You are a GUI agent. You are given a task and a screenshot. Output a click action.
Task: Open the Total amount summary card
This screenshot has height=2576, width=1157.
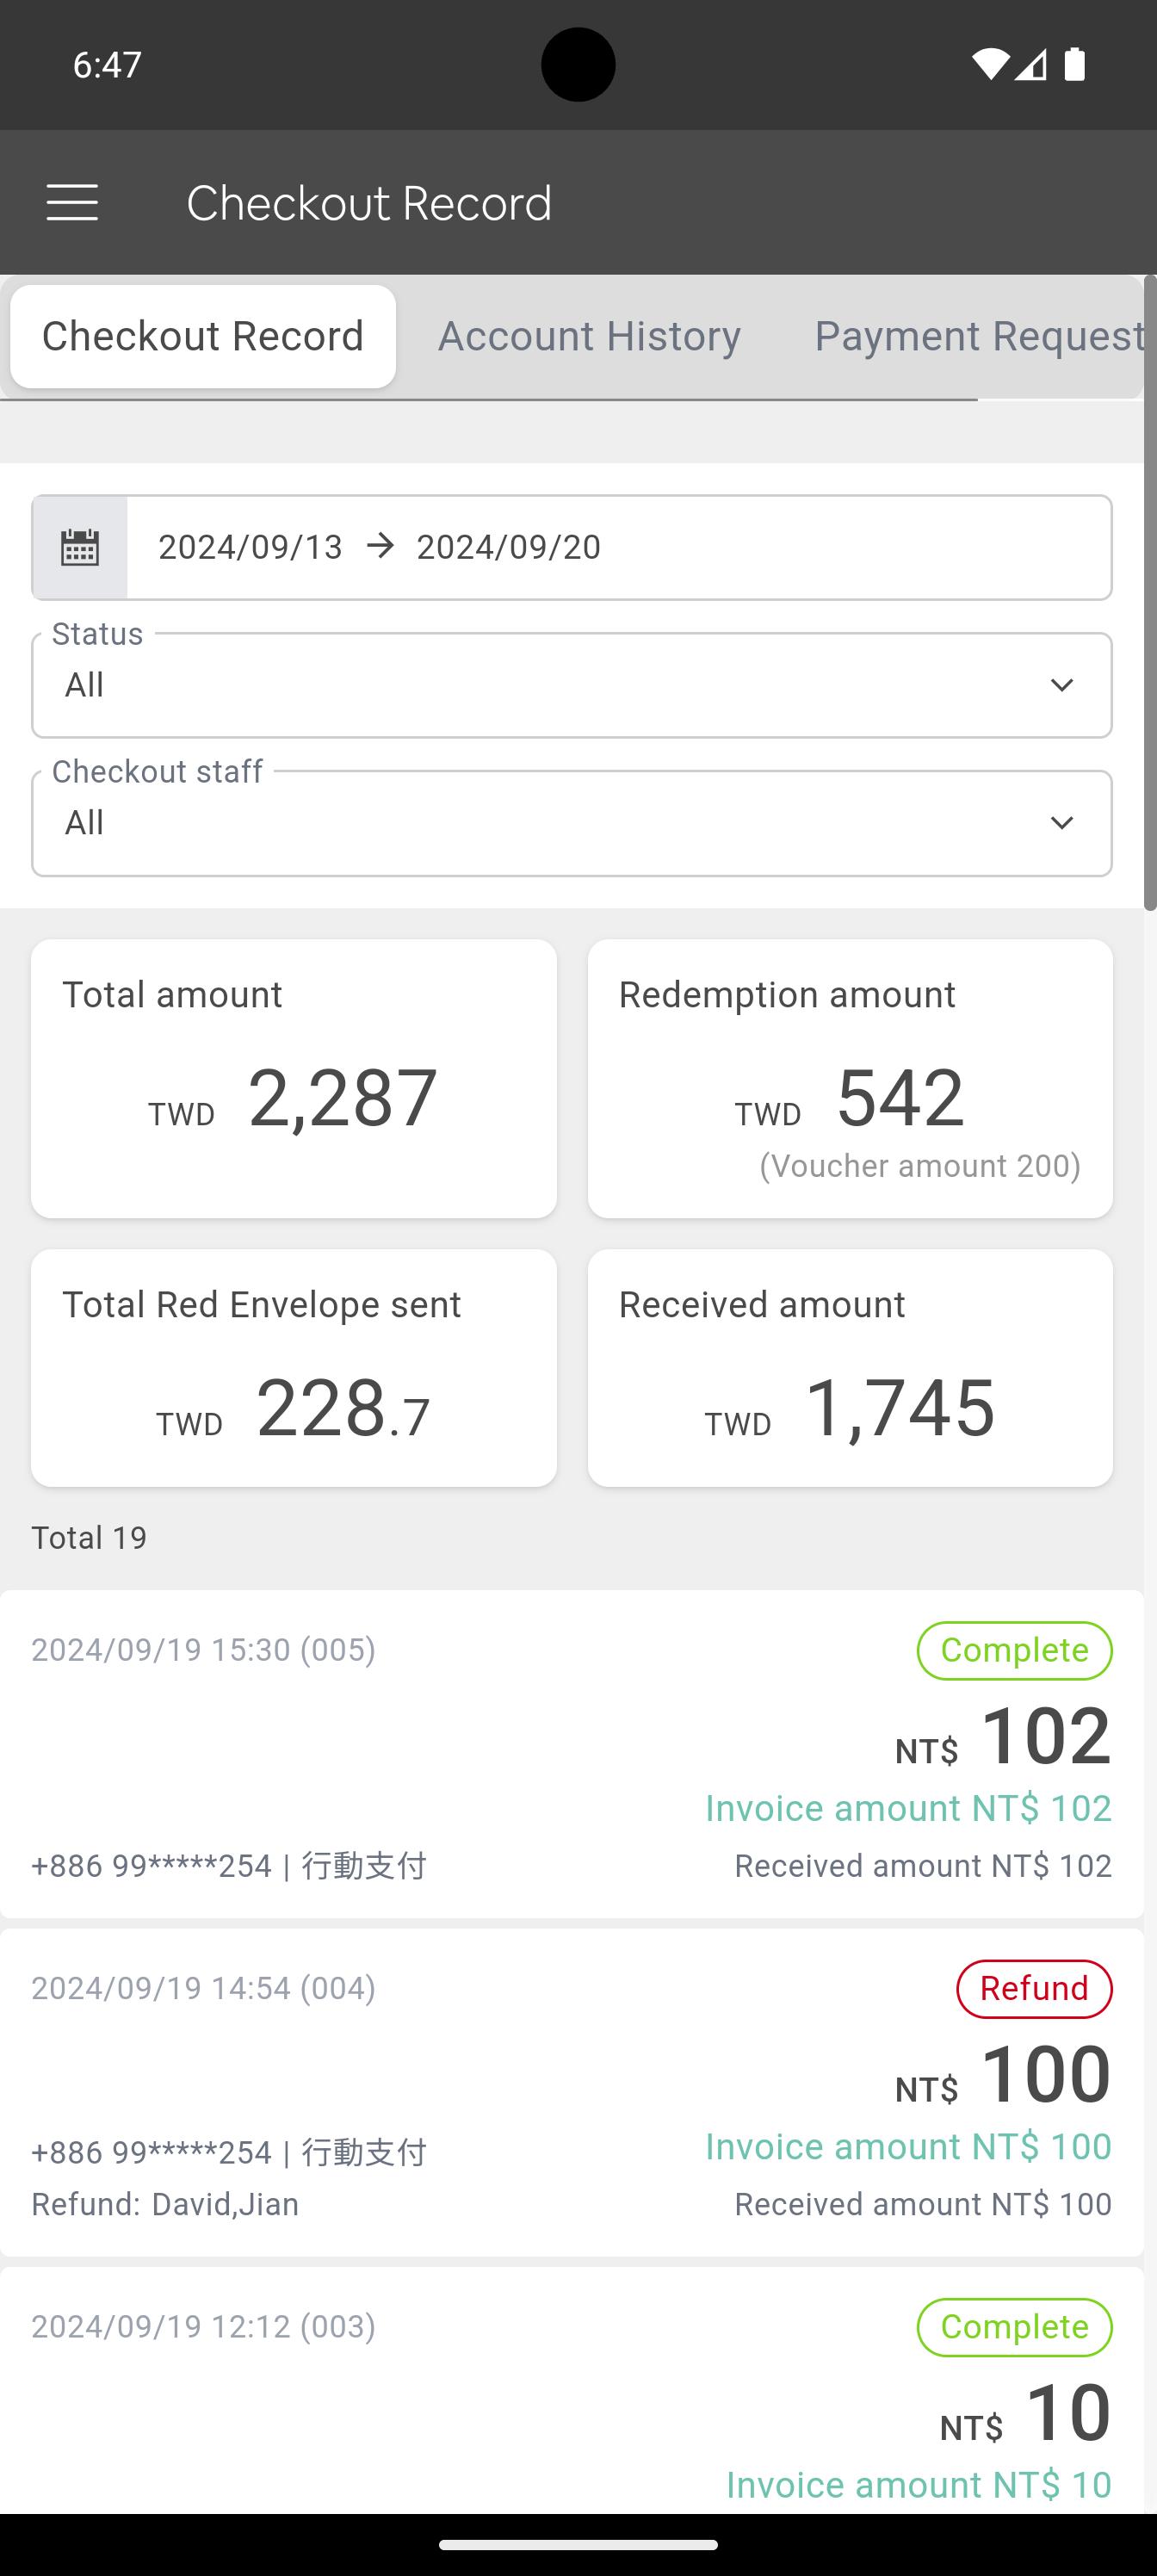pos(294,1078)
